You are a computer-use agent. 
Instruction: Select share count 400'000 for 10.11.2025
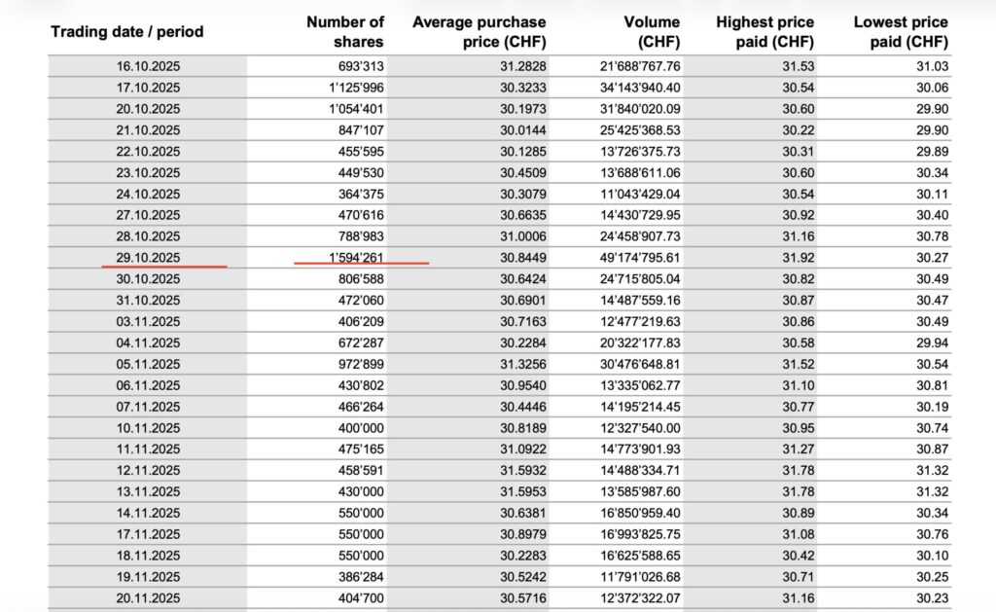[357, 427]
